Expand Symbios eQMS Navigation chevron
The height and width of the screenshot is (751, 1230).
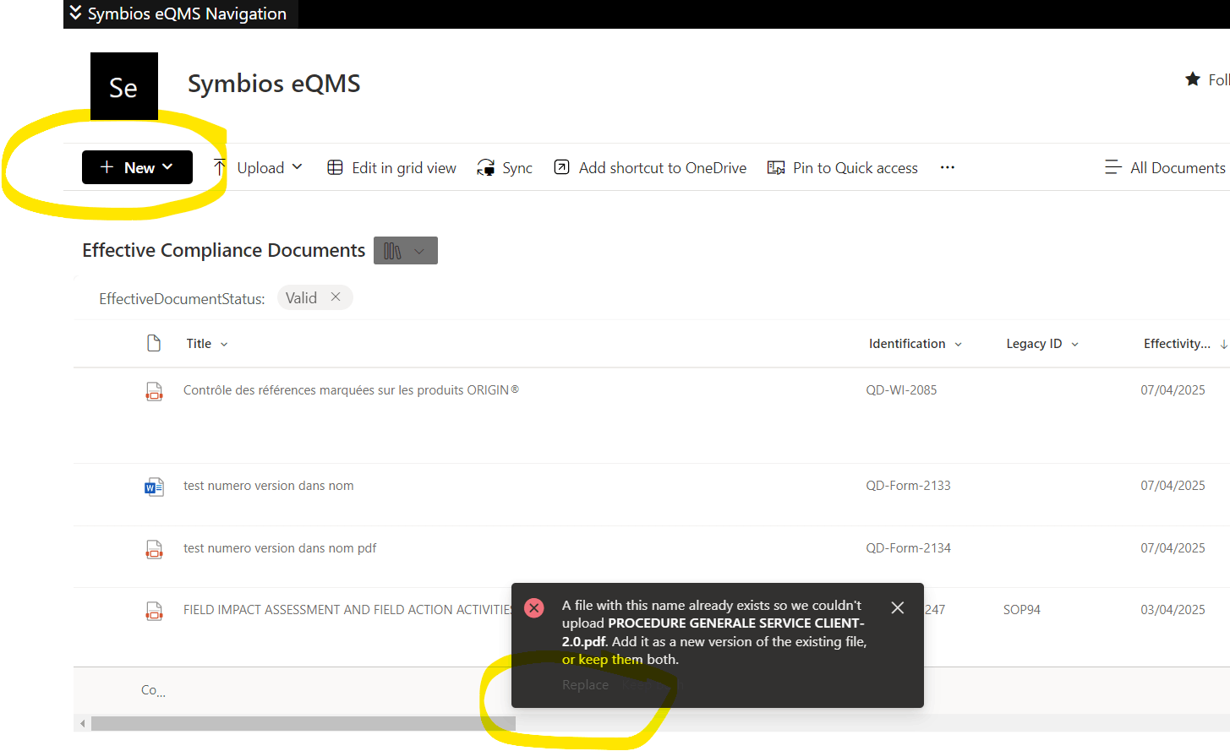coord(75,14)
